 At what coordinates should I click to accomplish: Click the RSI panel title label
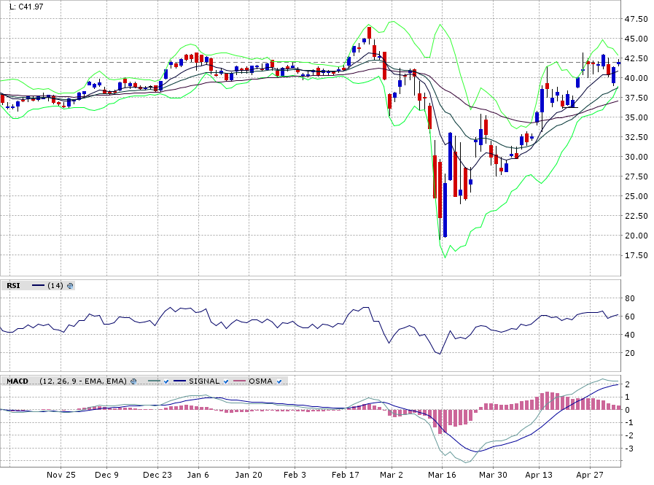click(x=13, y=286)
